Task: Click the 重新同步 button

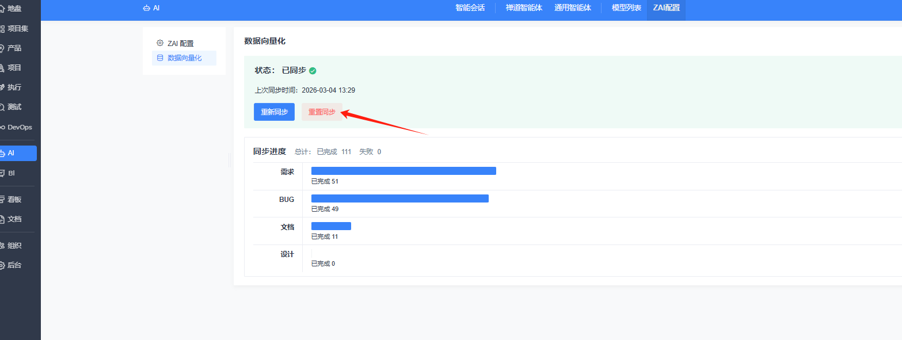Action: point(275,112)
